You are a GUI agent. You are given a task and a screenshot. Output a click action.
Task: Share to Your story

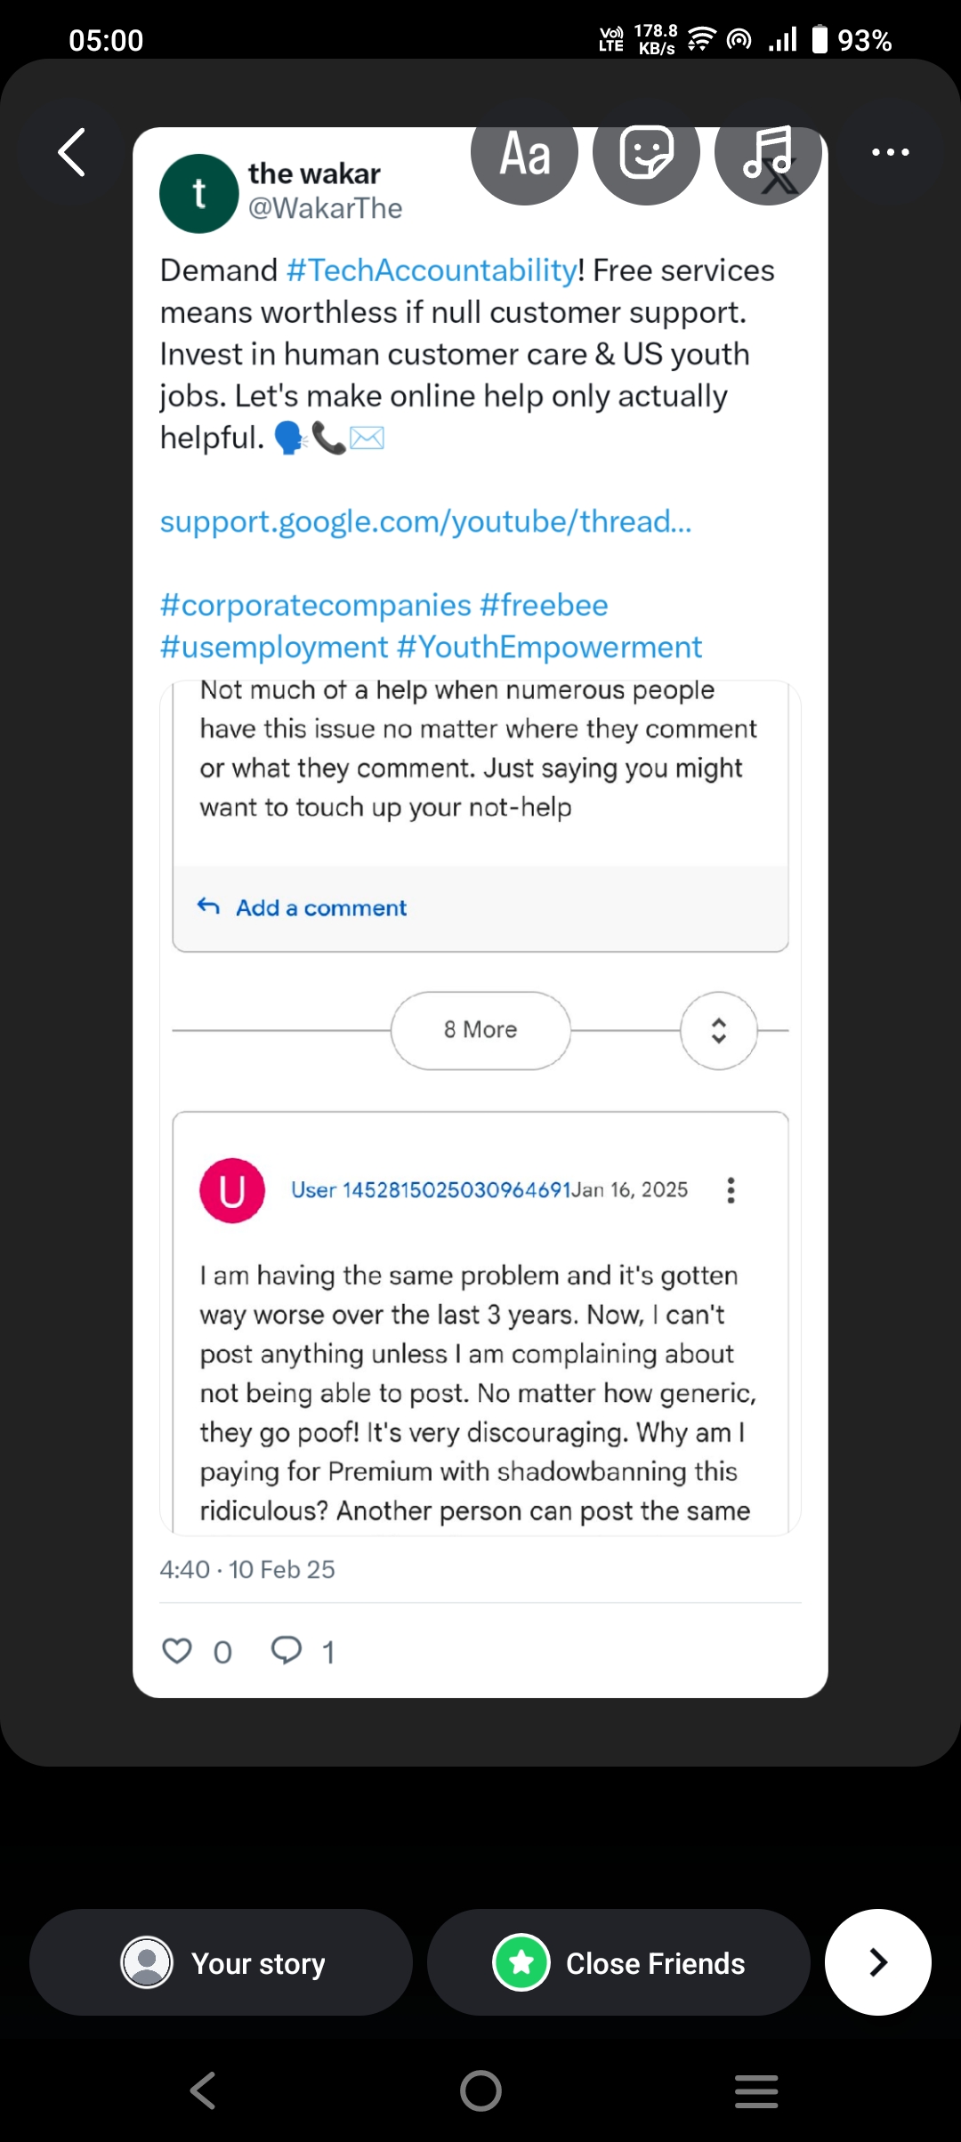pos(221,1962)
